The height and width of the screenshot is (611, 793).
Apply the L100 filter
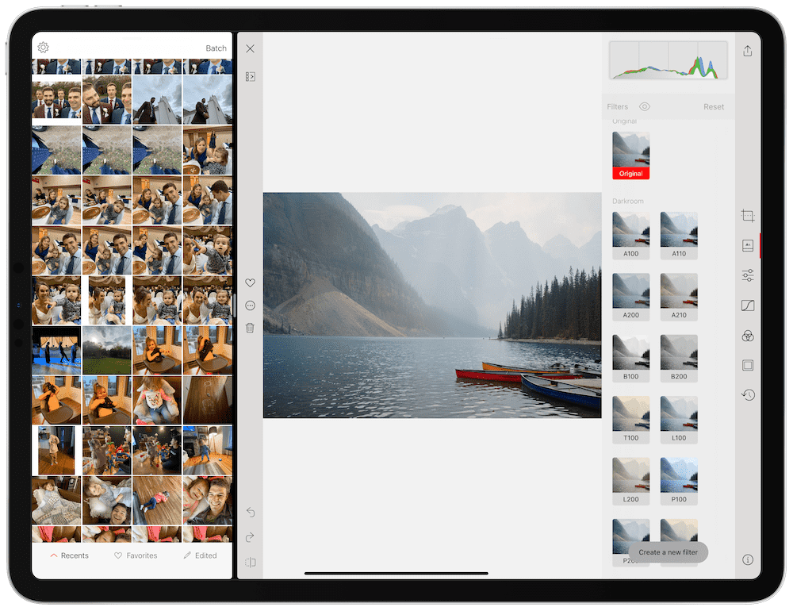[x=679, y=420]
